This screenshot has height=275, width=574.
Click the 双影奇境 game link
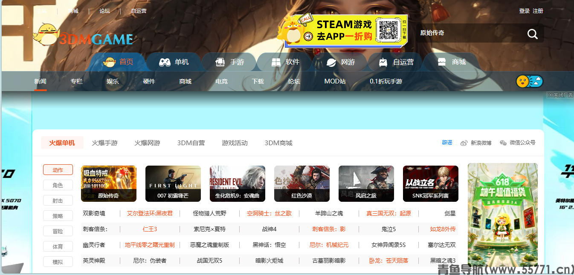coord(94,213)
